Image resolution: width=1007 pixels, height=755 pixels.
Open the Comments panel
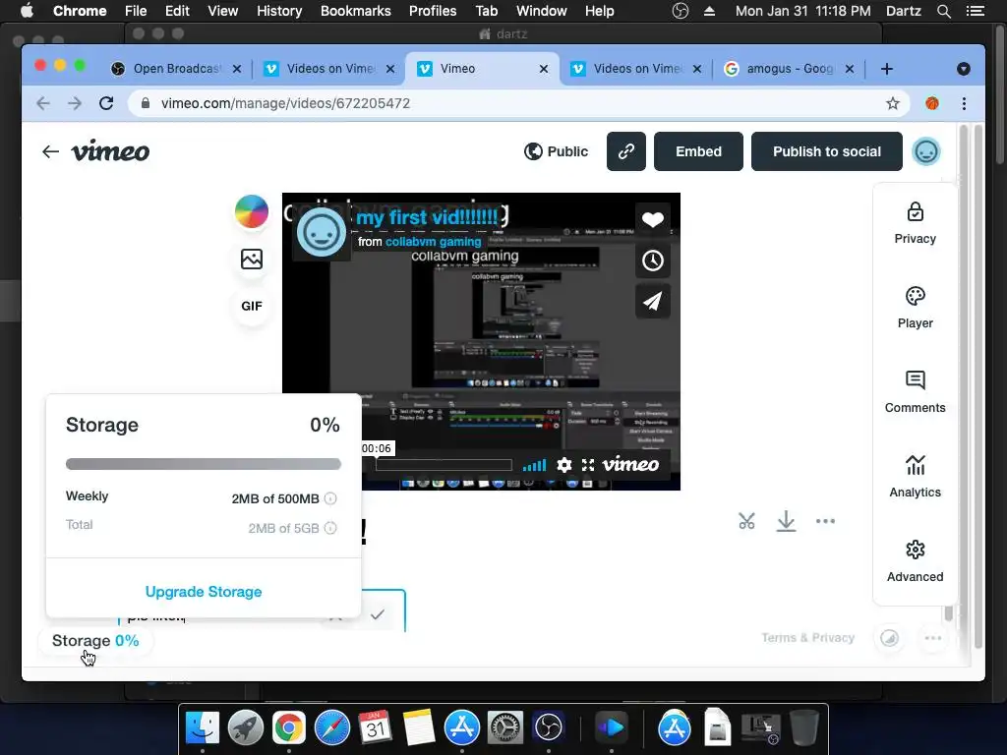(x=916, y=392)
